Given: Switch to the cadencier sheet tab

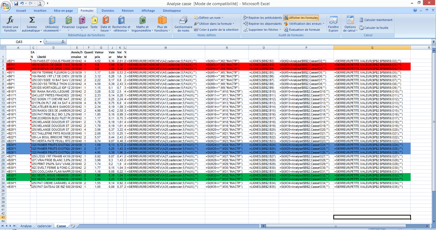Looking at the screenshot, I should (x=44, y=226).
